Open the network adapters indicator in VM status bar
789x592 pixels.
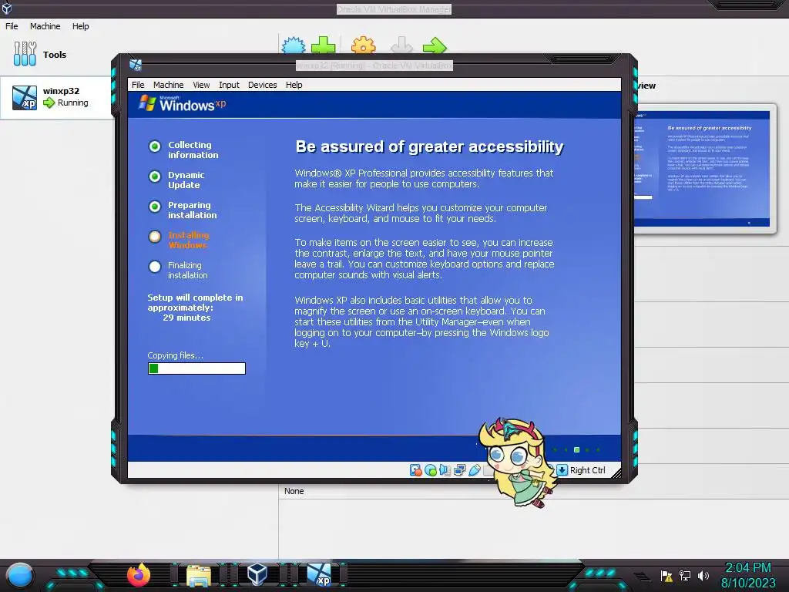(459, 470)
